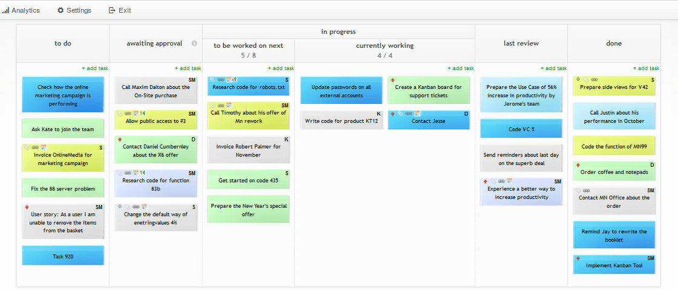Click calendar icon on Allow public access card
Viewport: 678px width, 290px height.
point(136,114)
